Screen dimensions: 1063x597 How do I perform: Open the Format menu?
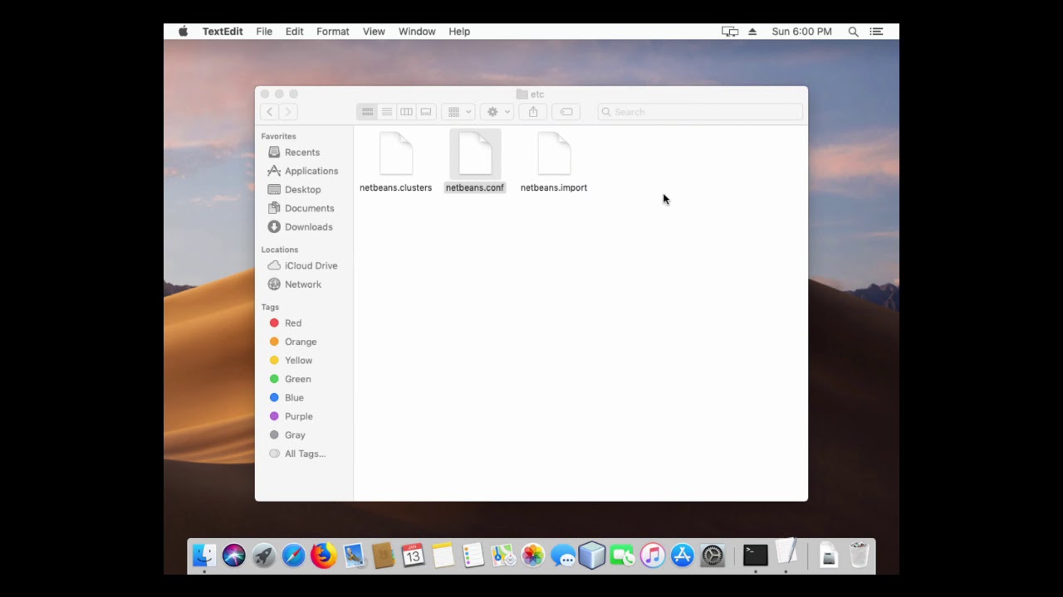click(x=332, y=32)
